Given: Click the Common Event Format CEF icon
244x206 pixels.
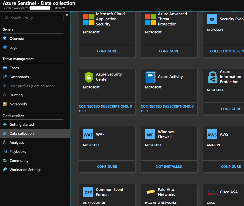Looking at the screenshot, I should [88, 192].
